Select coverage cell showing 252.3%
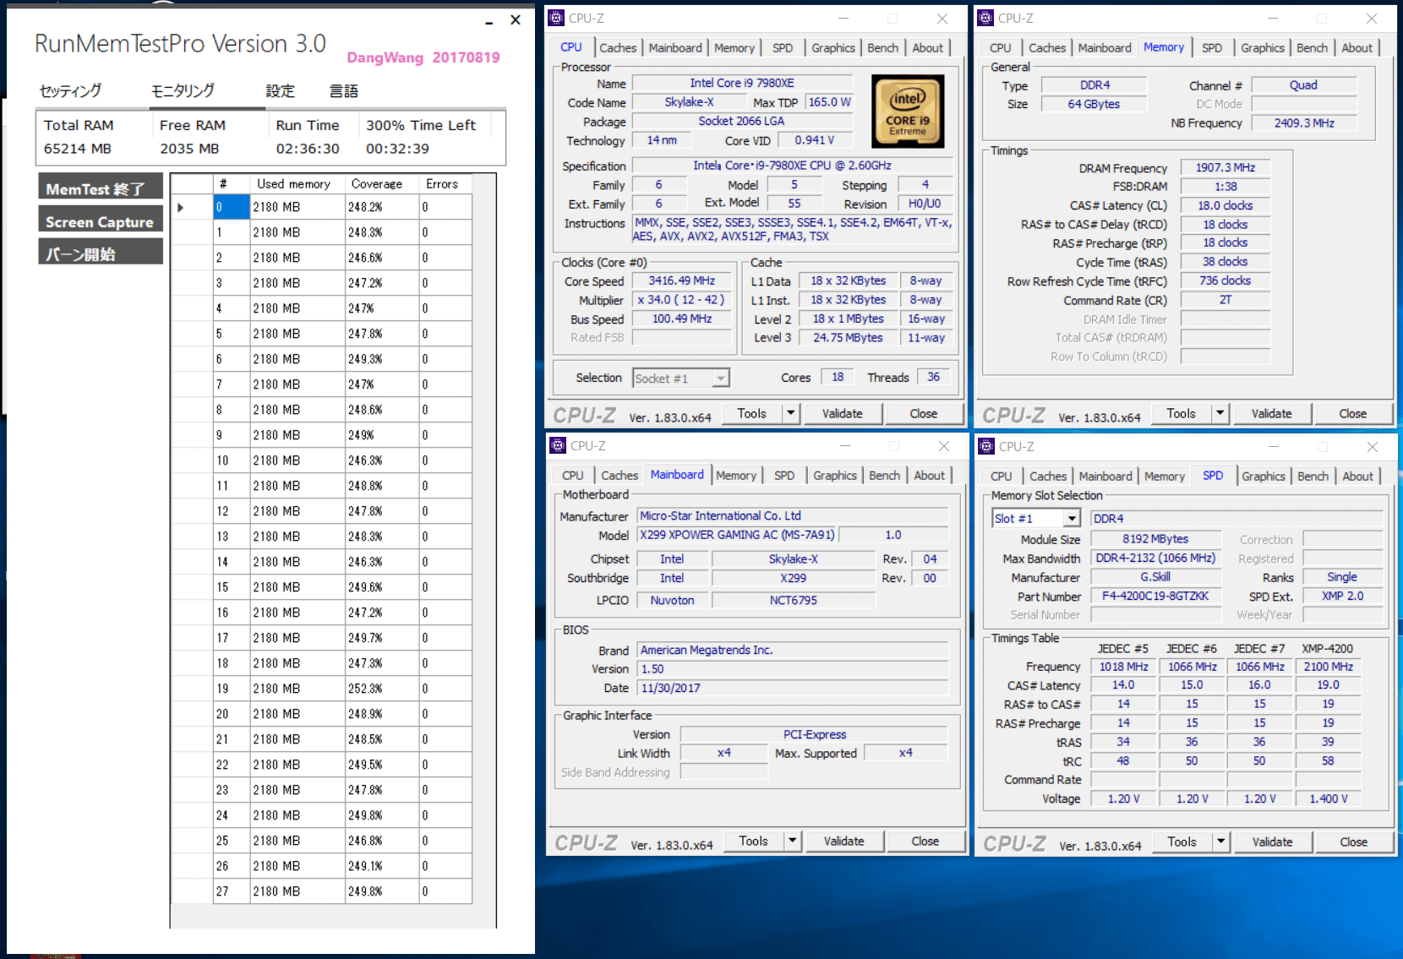 [x=382, y=689]
